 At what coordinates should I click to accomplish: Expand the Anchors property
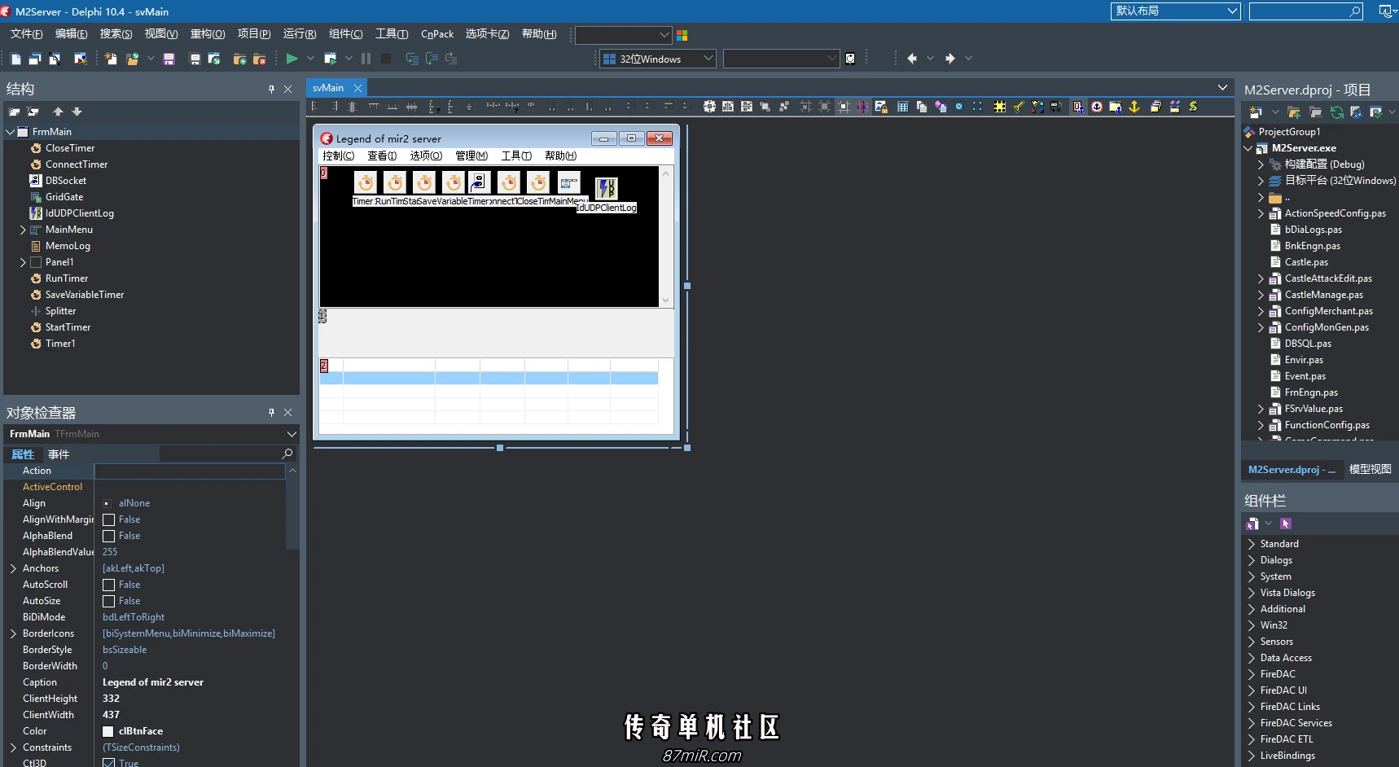click(13, 568)
